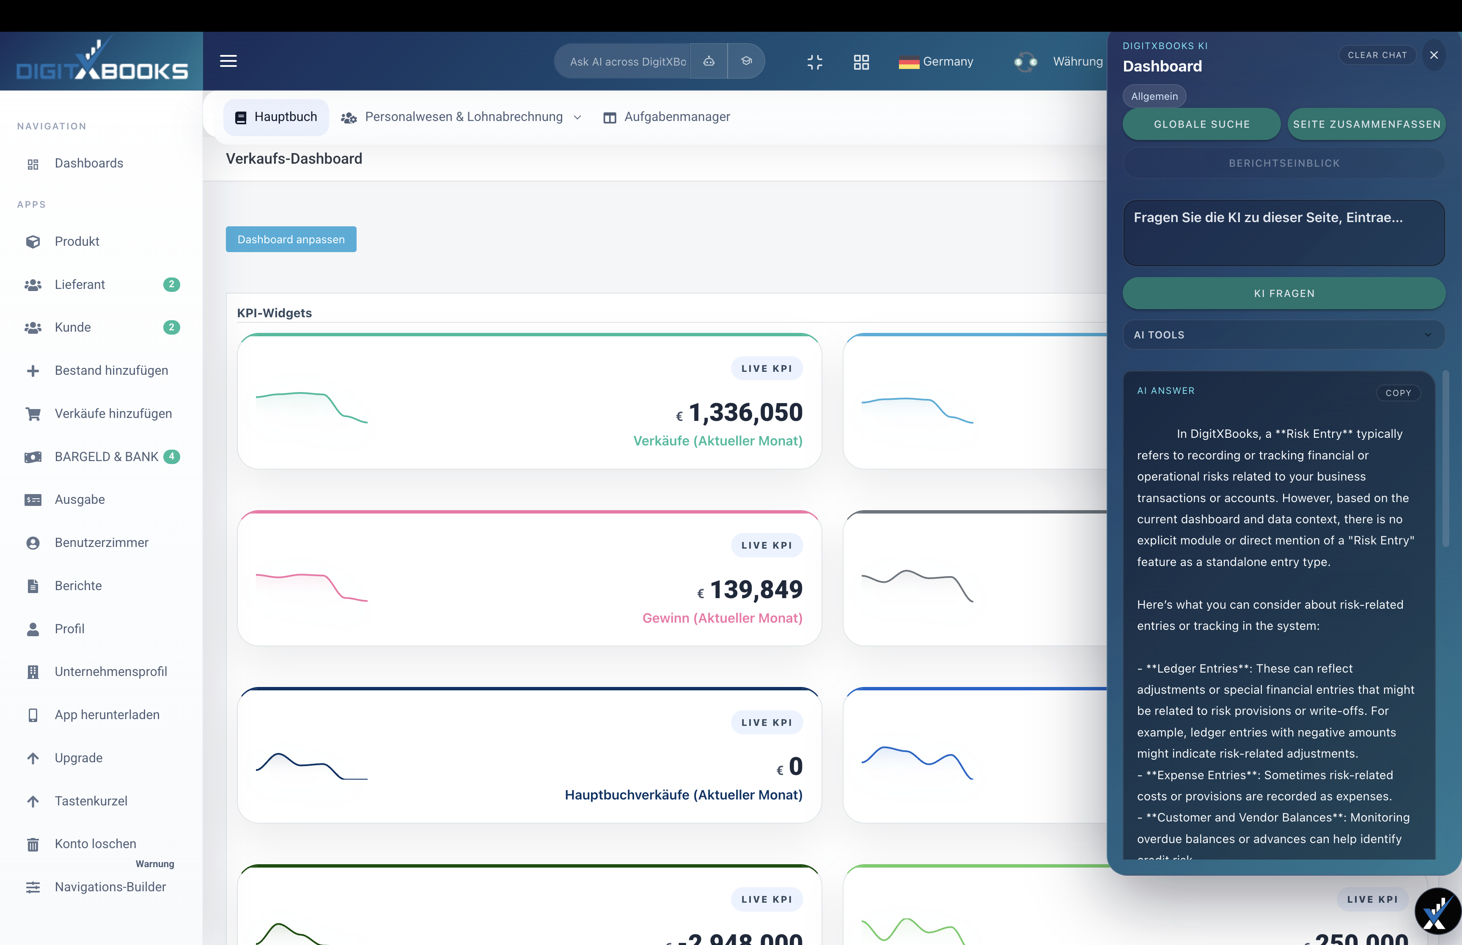The width and height of the screenshot is (1462, 945).
Task: Open the AI robot assistant in the search bar
Action: 709,61
